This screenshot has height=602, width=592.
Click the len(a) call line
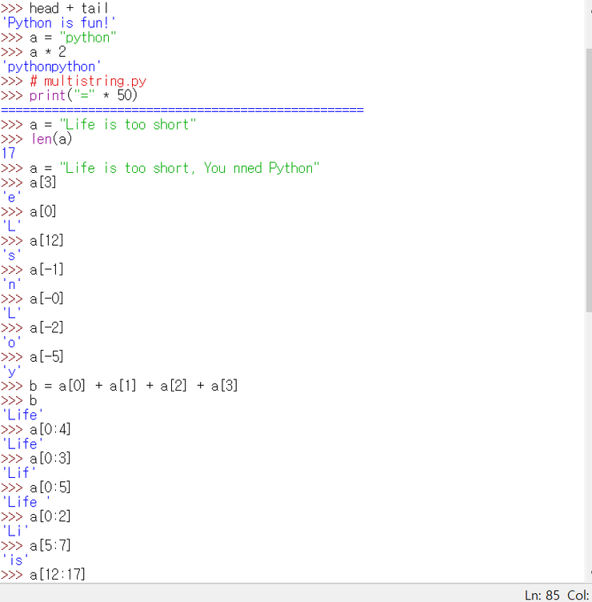(x=51, y=139)
